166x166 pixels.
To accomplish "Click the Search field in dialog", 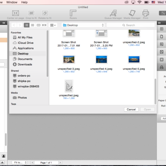I will (131, 25).
